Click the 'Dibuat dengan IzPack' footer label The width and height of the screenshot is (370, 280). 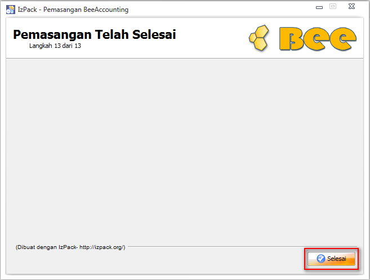[47, 247]
